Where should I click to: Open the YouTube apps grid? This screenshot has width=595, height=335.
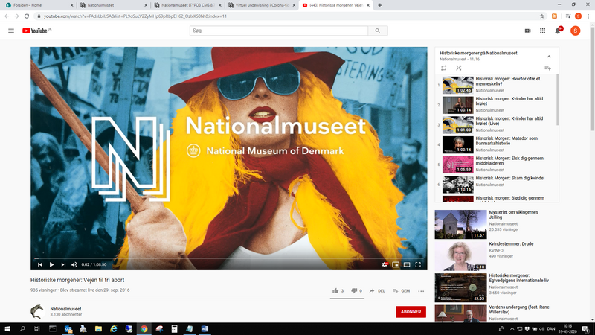pyautogui.click(x=543, y=31)
